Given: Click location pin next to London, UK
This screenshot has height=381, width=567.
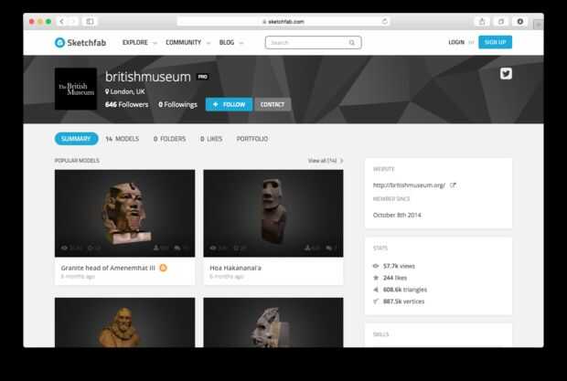Looking at the screenshot, I should pos(107,91).
